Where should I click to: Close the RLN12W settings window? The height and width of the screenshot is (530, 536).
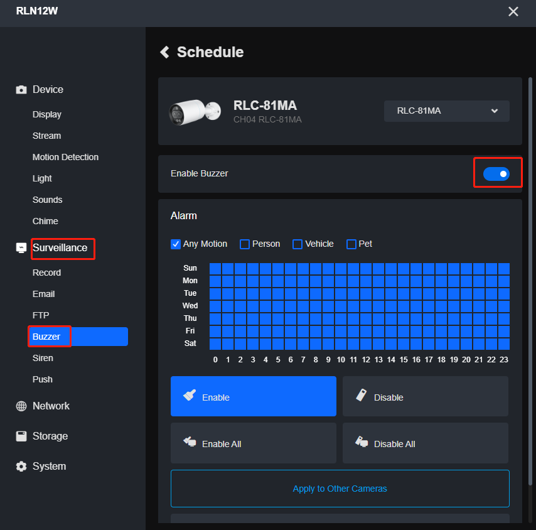point(513,12)
